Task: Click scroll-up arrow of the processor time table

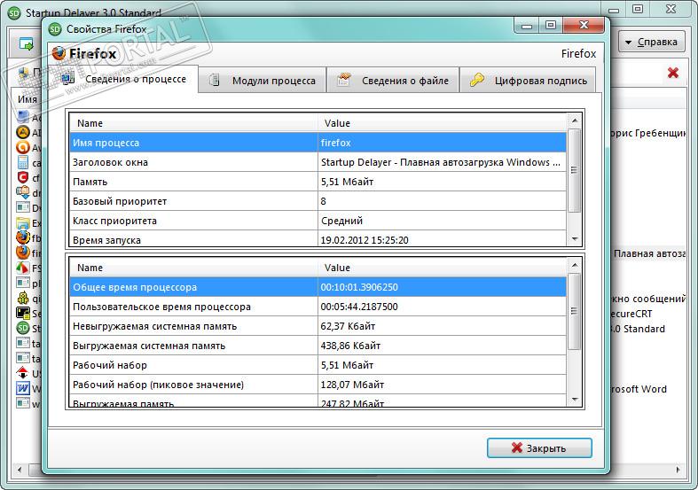Action: 574,266
